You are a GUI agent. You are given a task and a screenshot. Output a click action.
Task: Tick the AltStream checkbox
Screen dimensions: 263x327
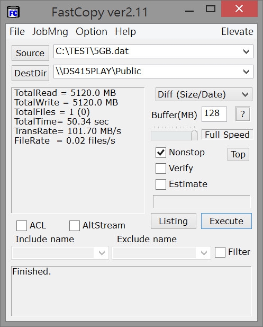[x=75, y=226]
